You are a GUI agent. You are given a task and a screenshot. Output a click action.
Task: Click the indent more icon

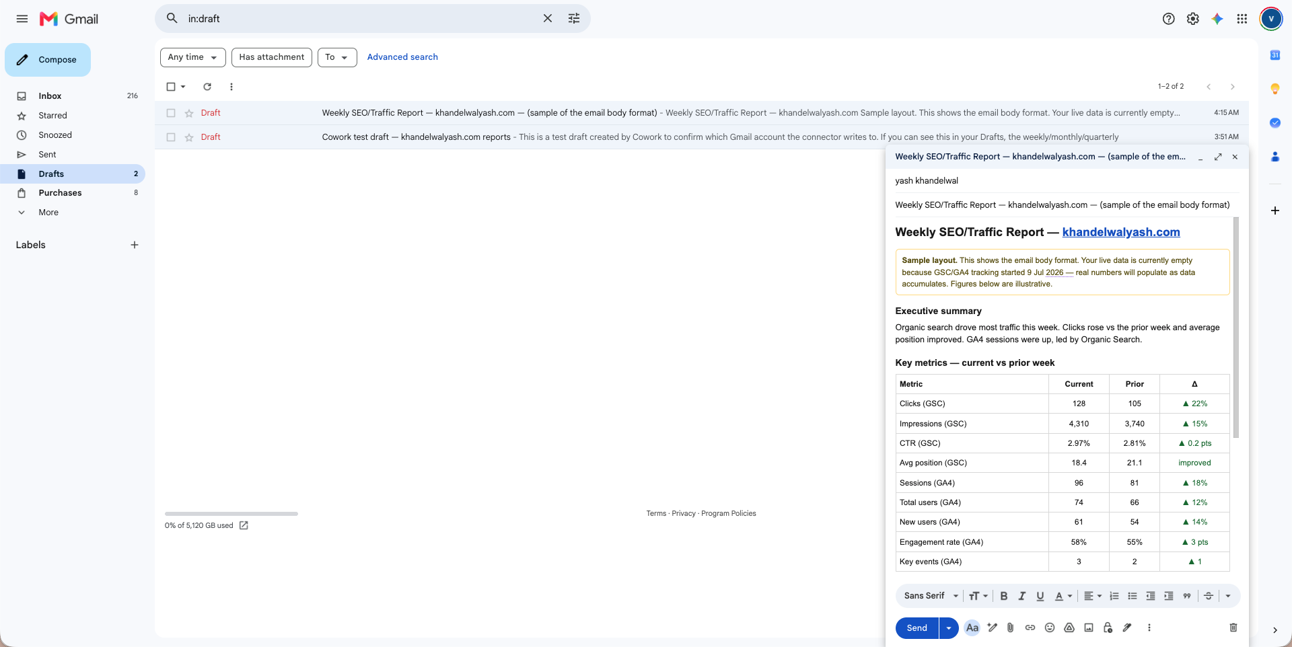coord(1169,596)
